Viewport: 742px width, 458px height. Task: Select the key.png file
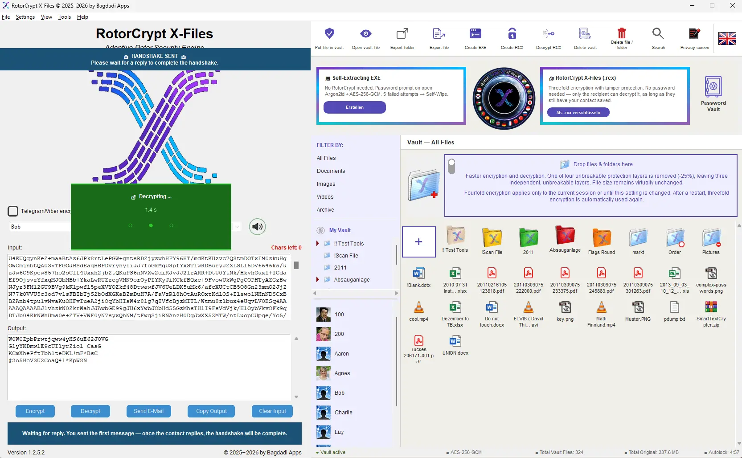point(565,311)
